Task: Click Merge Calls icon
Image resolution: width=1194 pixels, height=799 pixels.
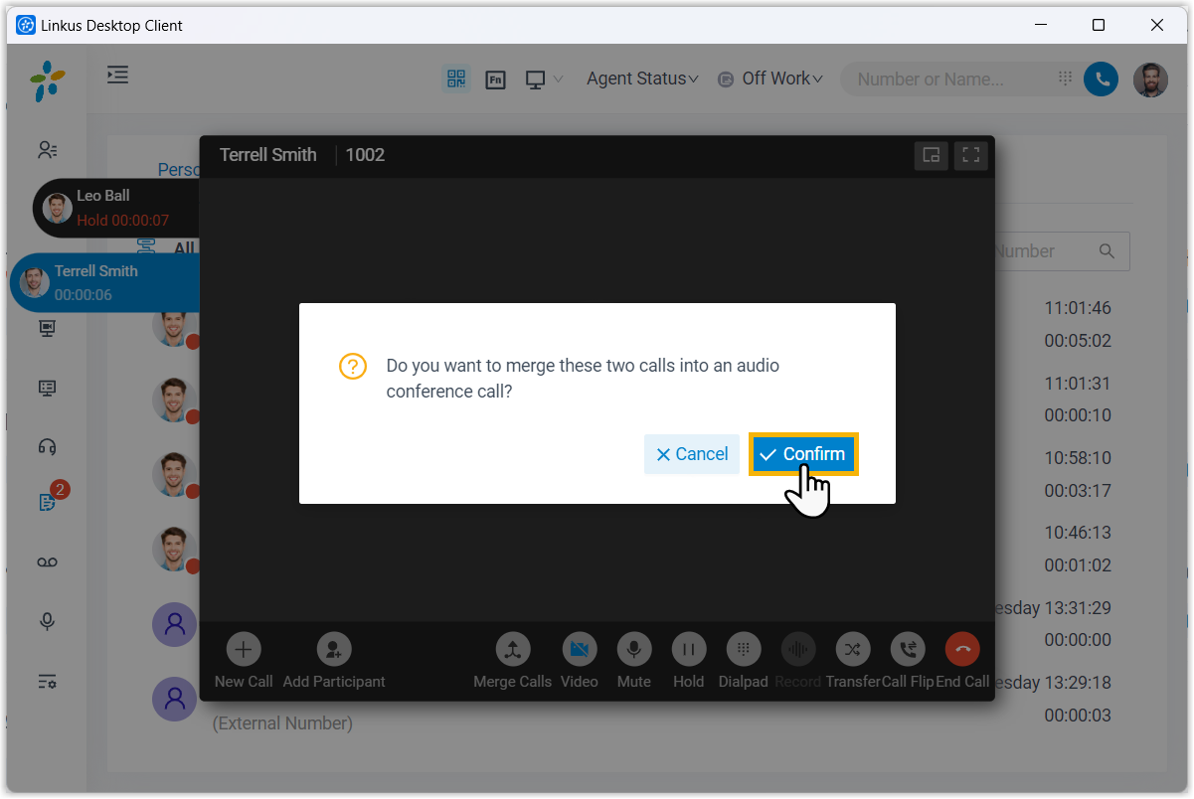Action: [513, 650]
